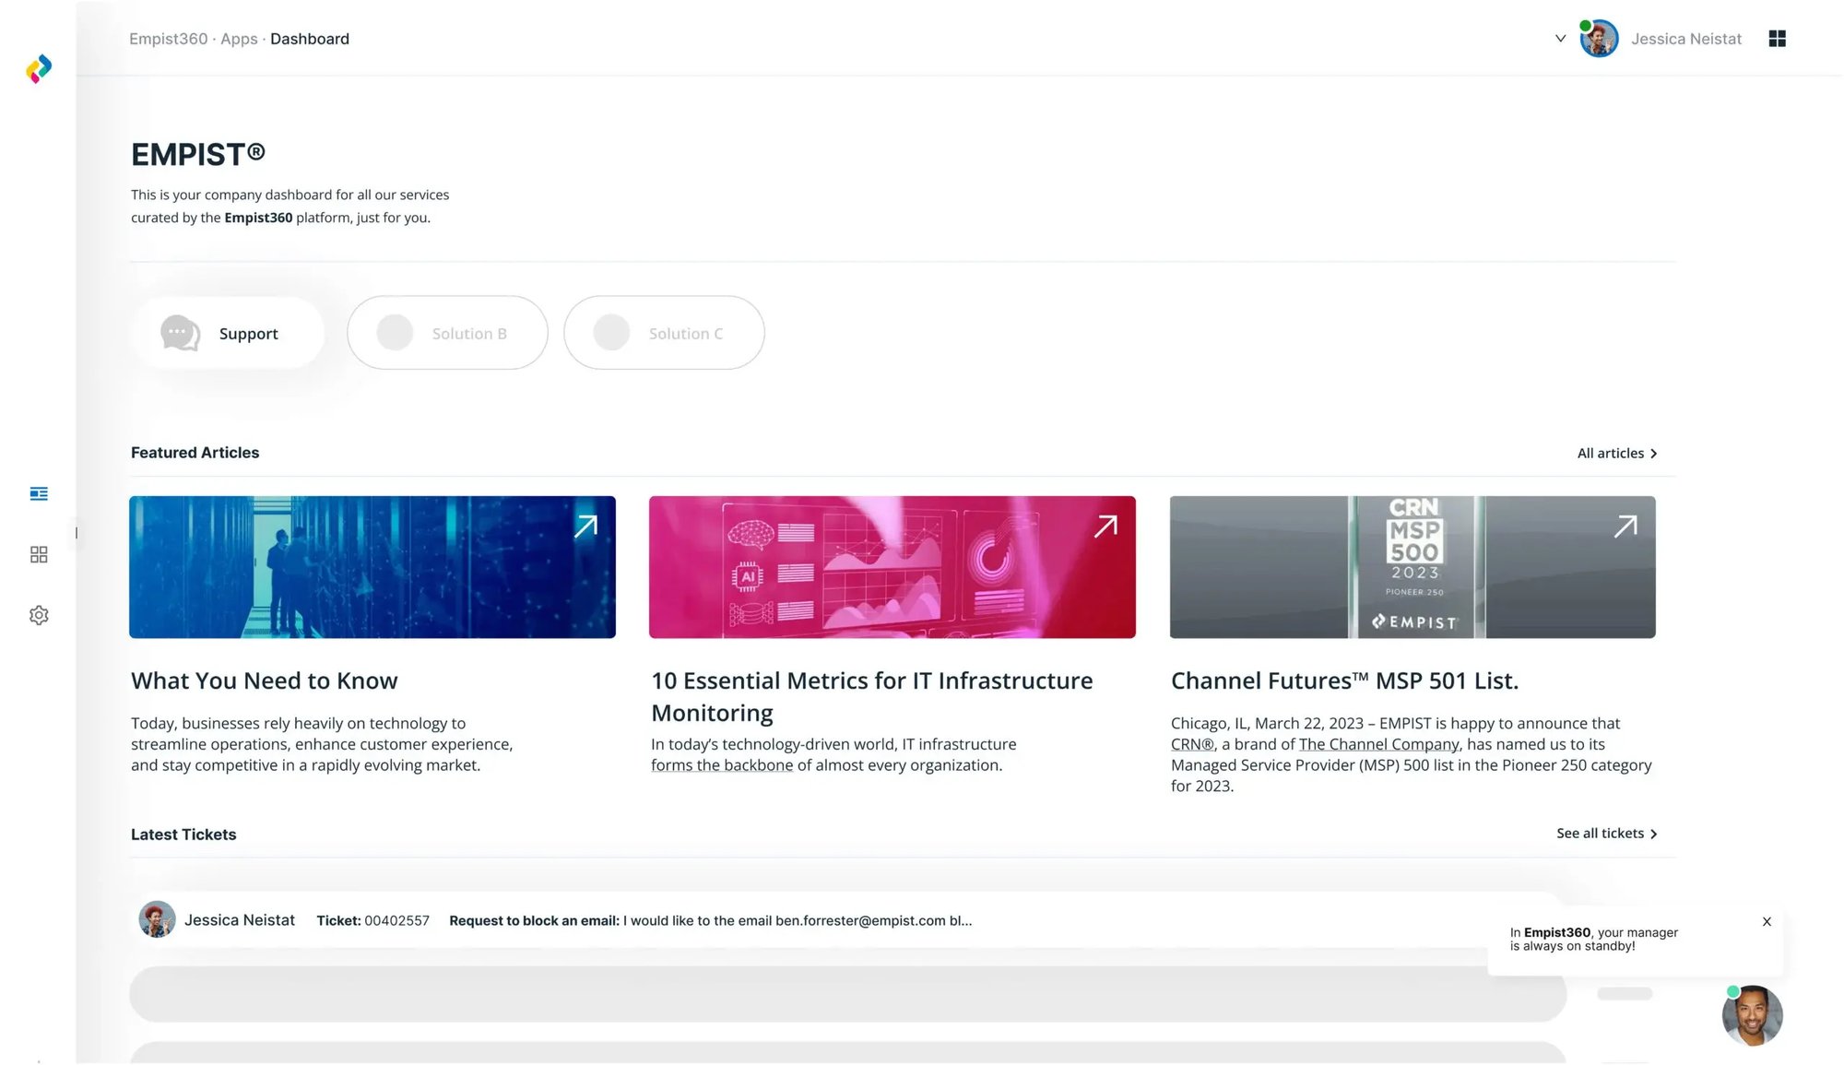Open settings gear in sidebar
1844x1065 pixels.
[x=39, y=615]
